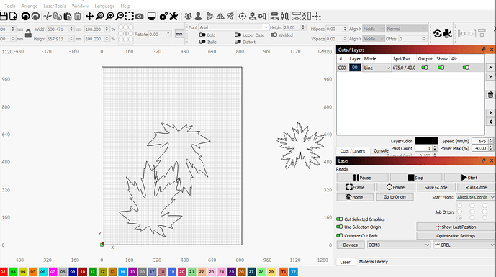The height and width of the screenshot is (277, 496).
Task: Click the Save GCode button
Action: (x=436, y=187)
